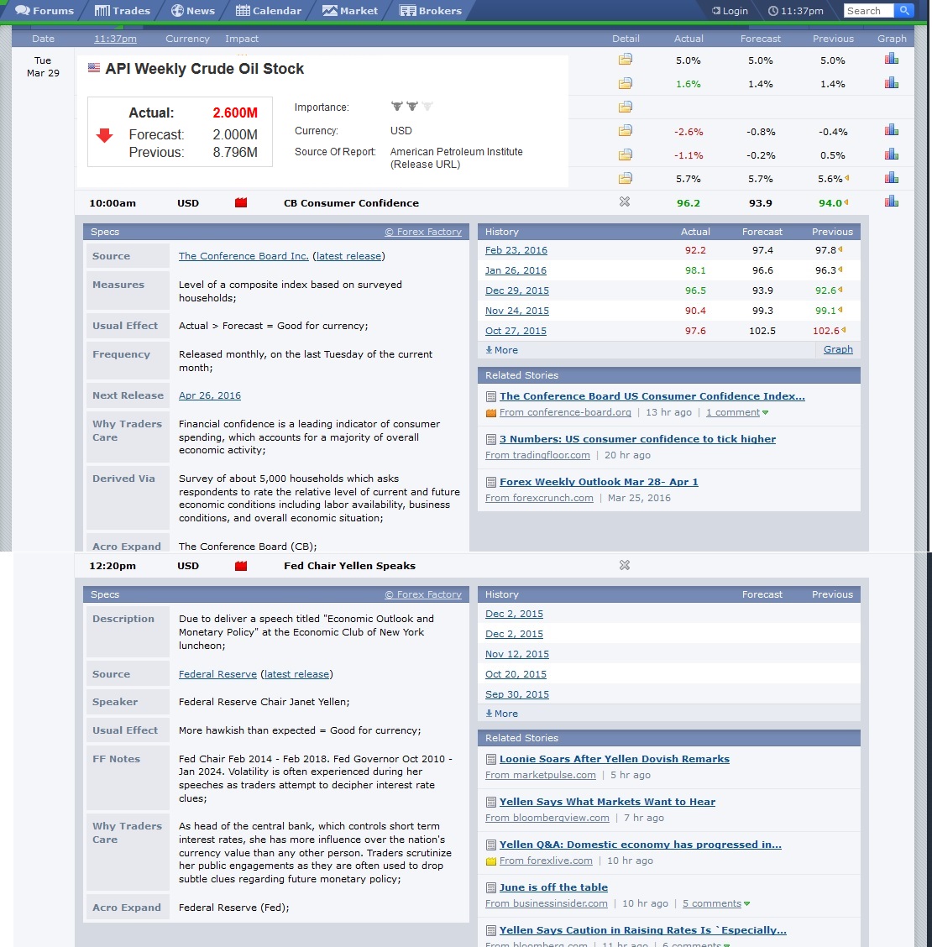This screenshot has width=932, height=947.
Task: Show graph for the 5.0% actual row
Action: pyautogui.click(x=892, y=59)
